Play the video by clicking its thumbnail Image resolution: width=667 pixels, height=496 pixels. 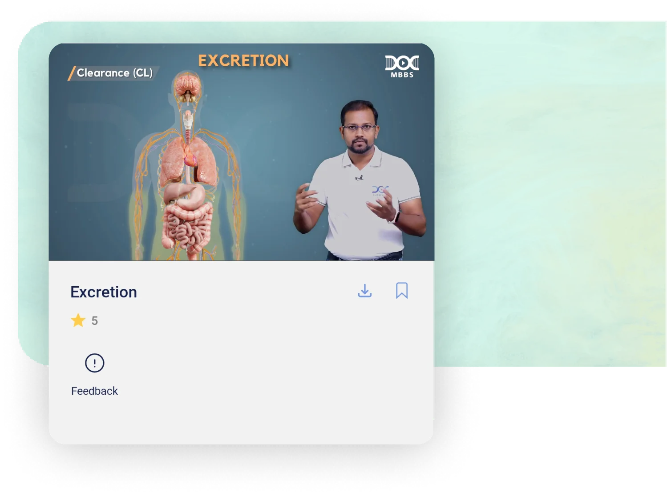[x=243, y=153]
